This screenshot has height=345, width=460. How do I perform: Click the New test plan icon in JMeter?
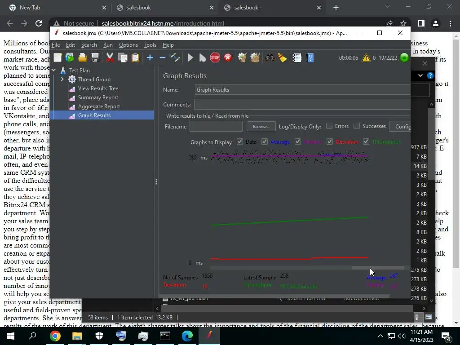(x=57, y=58)
